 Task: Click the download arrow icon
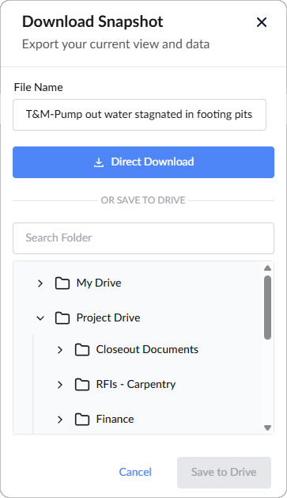[99, 162]
